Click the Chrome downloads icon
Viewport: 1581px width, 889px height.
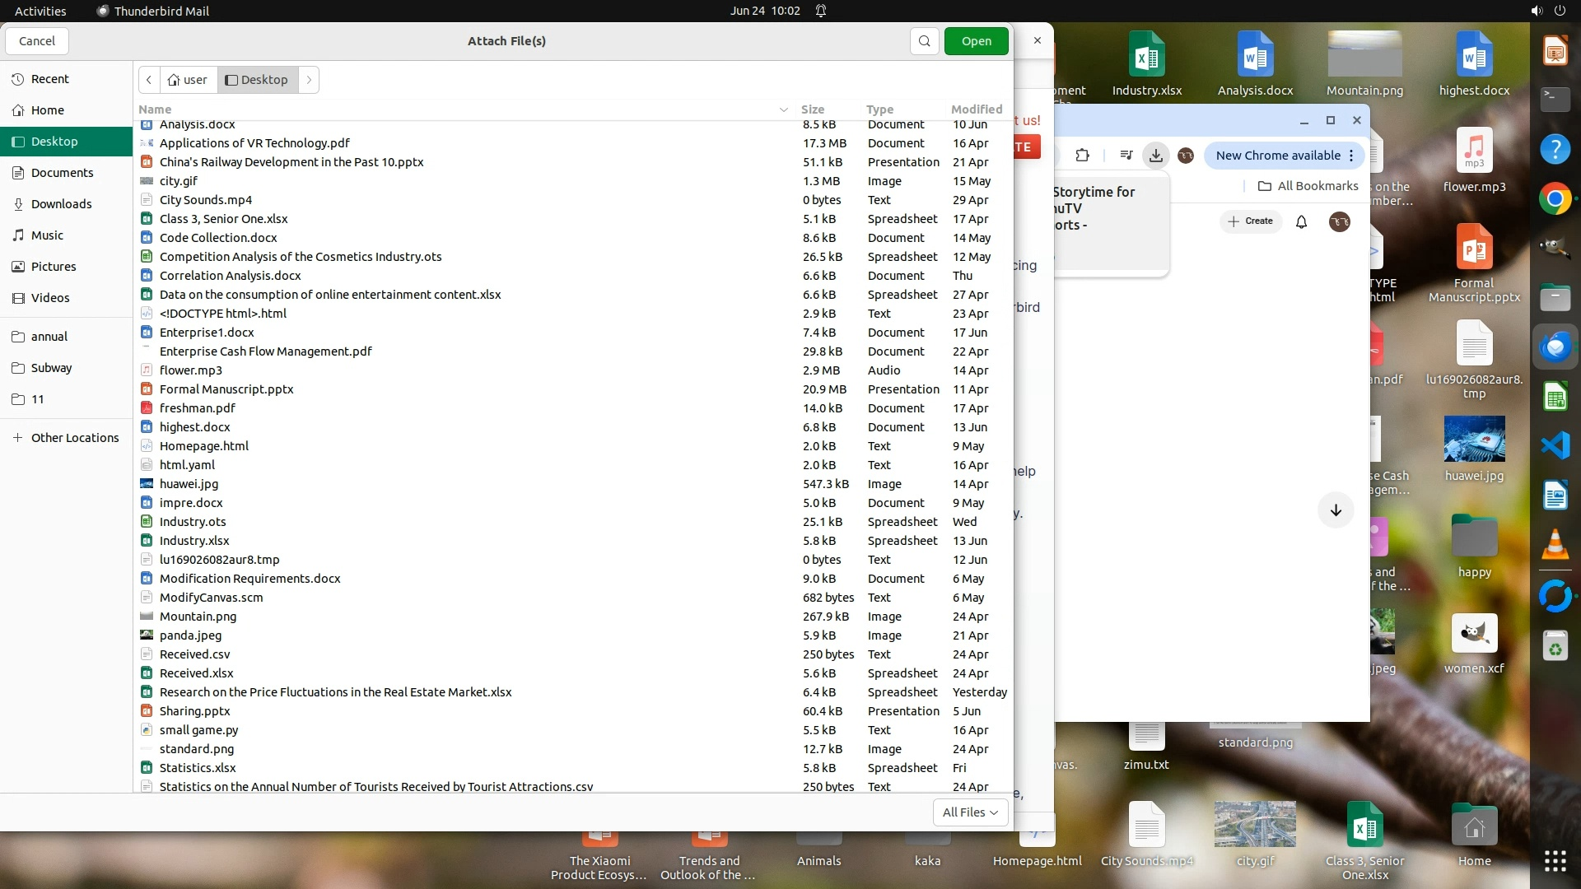click(x=1156, y=156)
